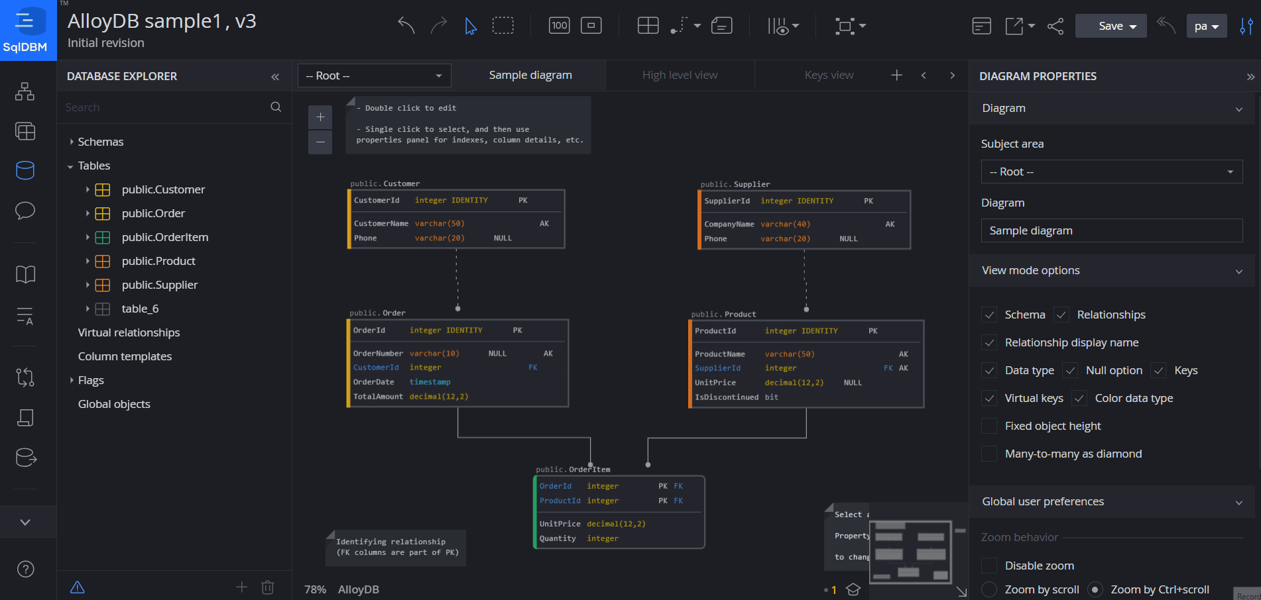Select public.Order in explorer

click(153, 213)
